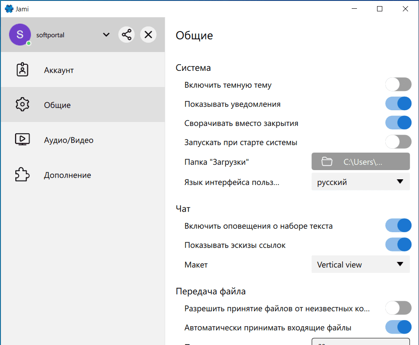Switch to Аудио/Видео settings
419x345 pixels.
[69, 140]
